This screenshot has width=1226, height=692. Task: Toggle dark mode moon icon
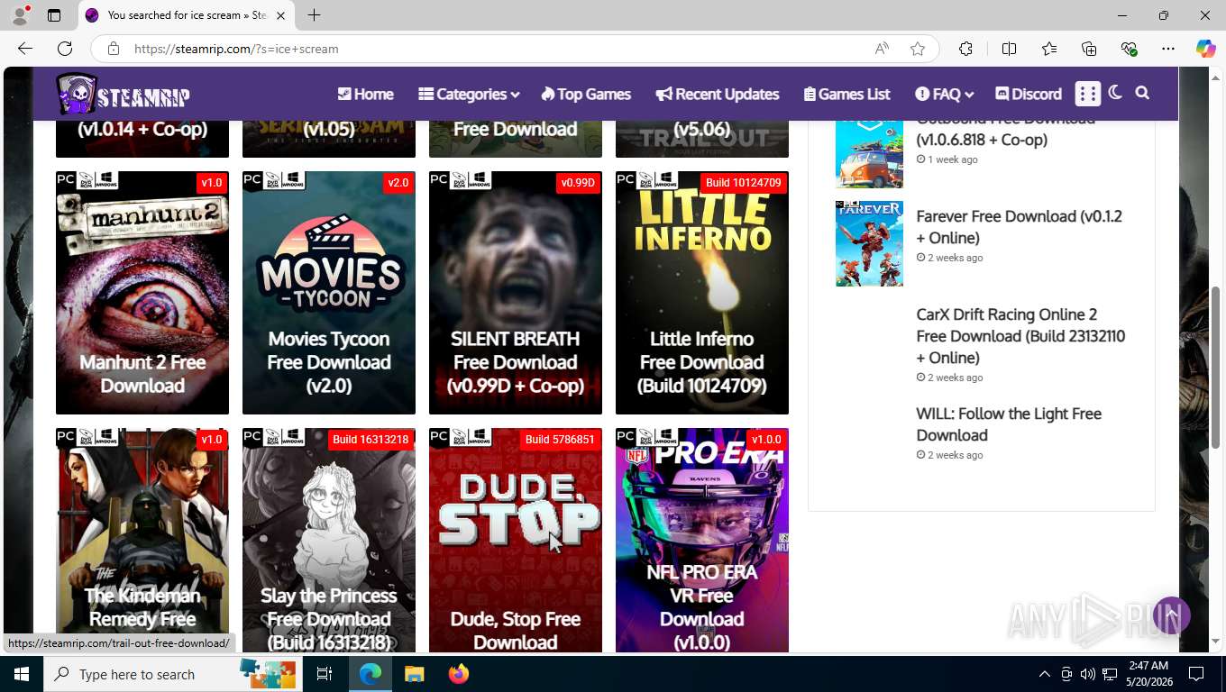coord(1115,93)
